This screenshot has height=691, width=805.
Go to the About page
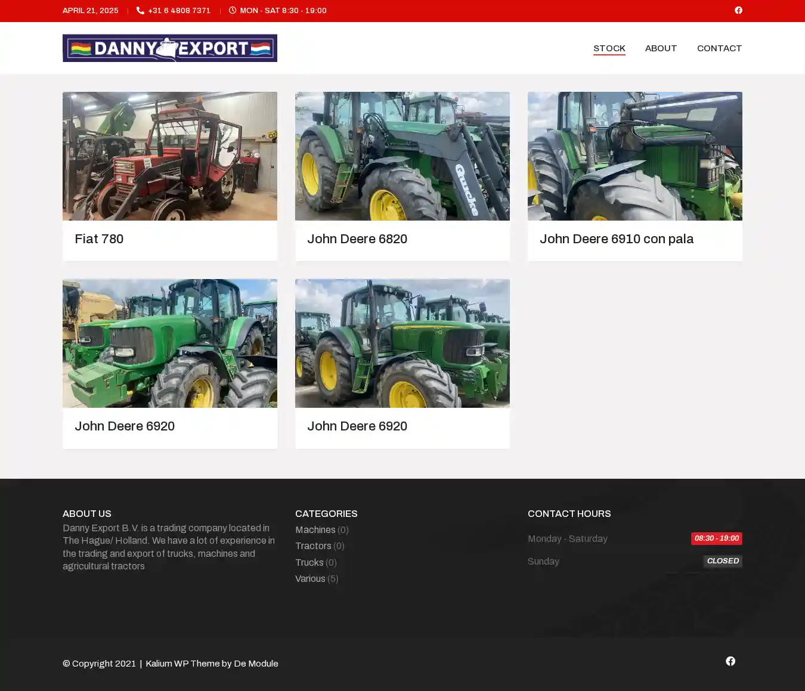click(661, 48)
